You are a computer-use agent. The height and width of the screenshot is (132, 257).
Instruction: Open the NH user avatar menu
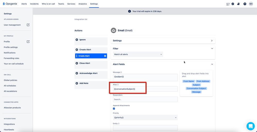(251, 4)
